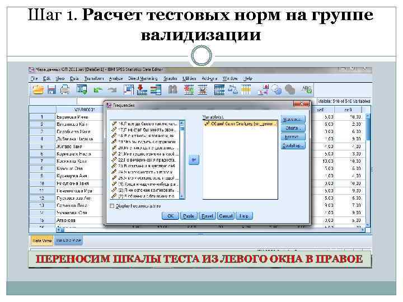Click row header number 1 in data grid
The image size is (403, 302).
pyautogui.click(x=42, y=117)
